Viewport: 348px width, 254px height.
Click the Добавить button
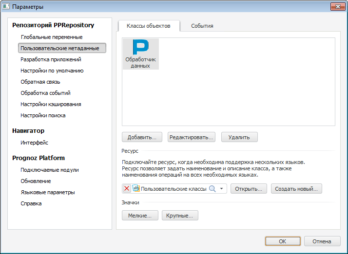tap(142, 137)
